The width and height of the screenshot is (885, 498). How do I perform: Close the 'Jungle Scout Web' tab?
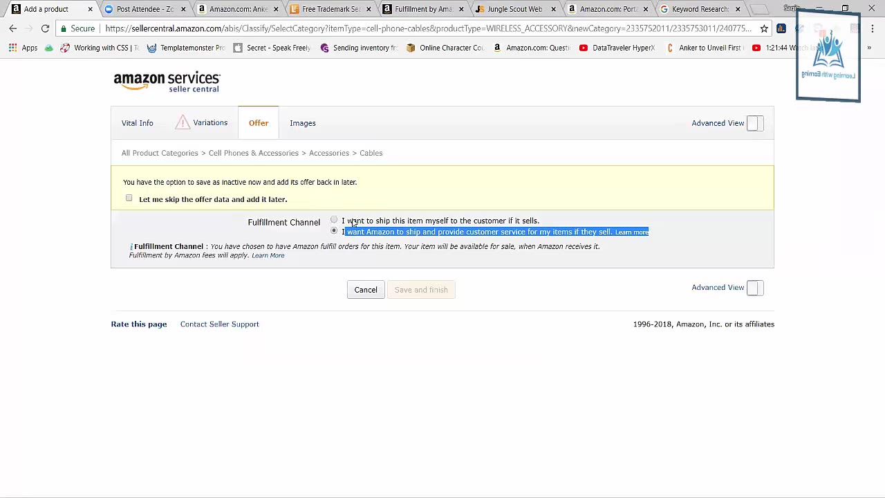coord(553,9)
